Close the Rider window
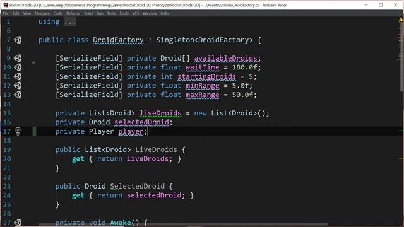Screen dimensions: 404x227 click(x=396, y=5)
